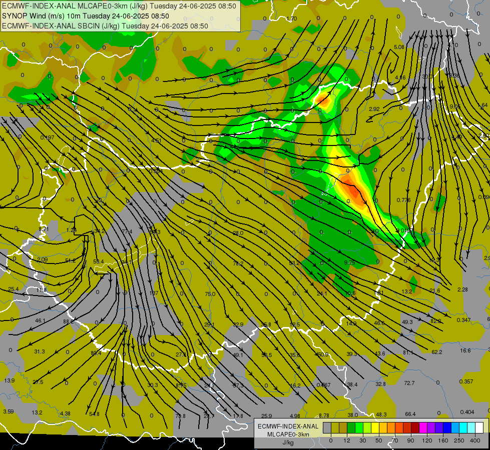Image resolution: width=490 pixels, height=450 pixels.
Task: Click the legend tick label 120
Action: (427, 440)
